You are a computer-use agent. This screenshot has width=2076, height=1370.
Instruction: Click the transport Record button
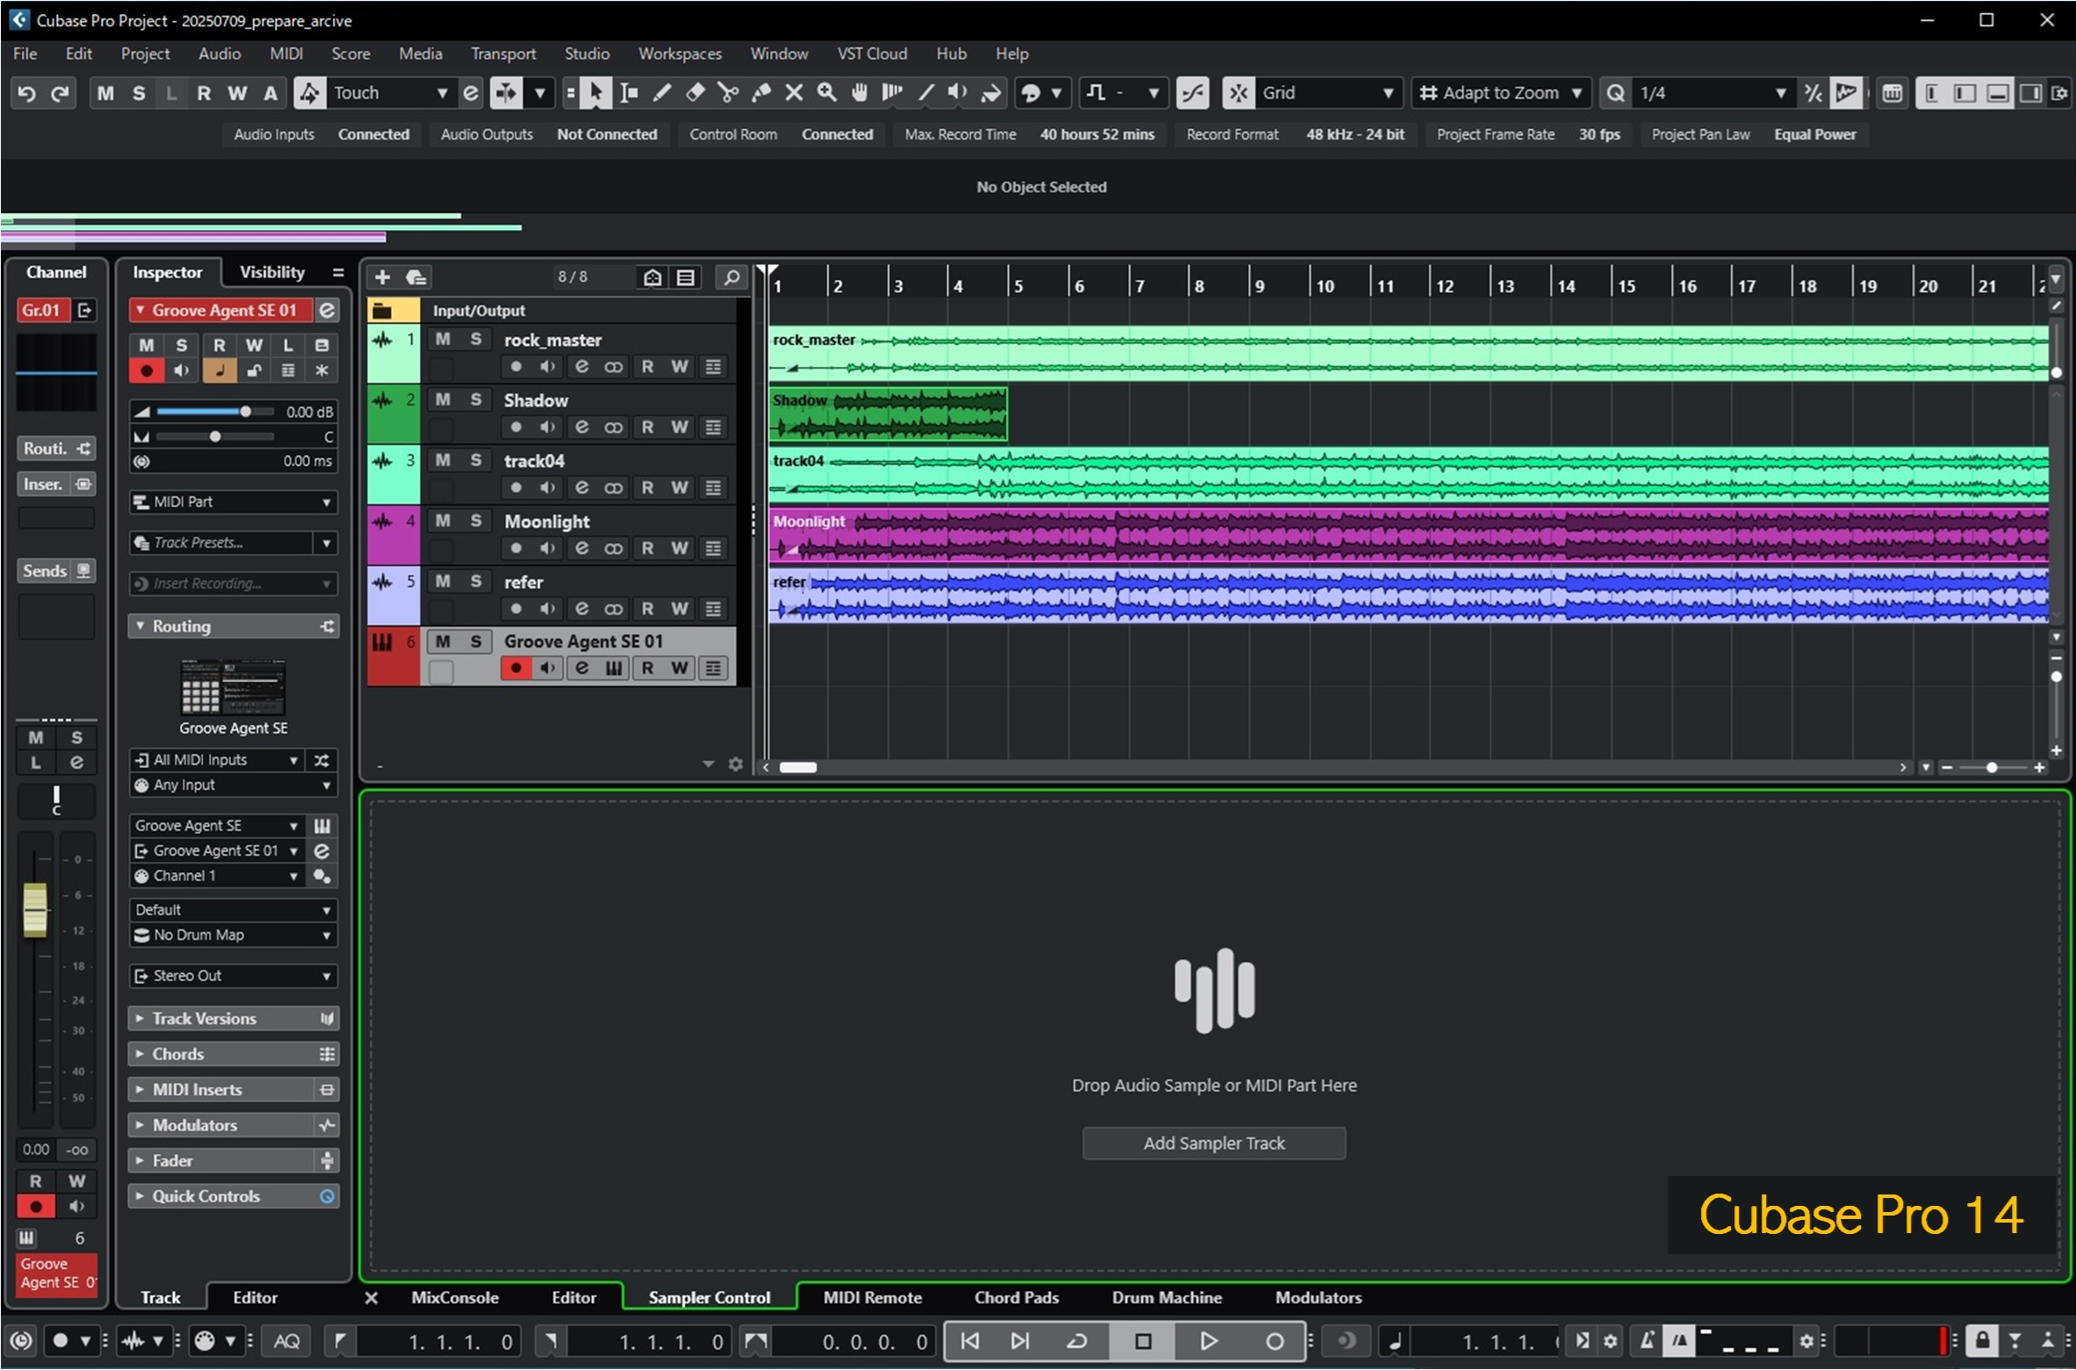(1274, 1341)
